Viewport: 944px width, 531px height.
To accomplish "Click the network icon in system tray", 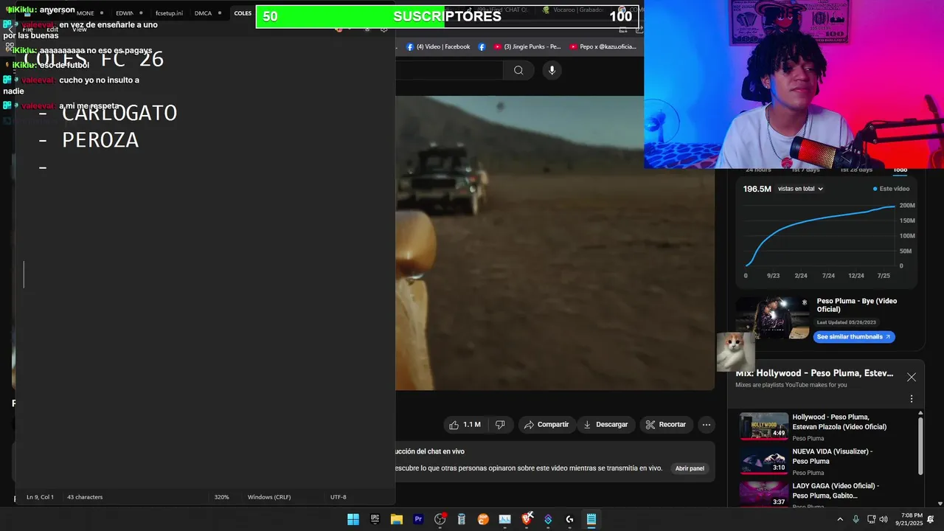I will (871, 519).
